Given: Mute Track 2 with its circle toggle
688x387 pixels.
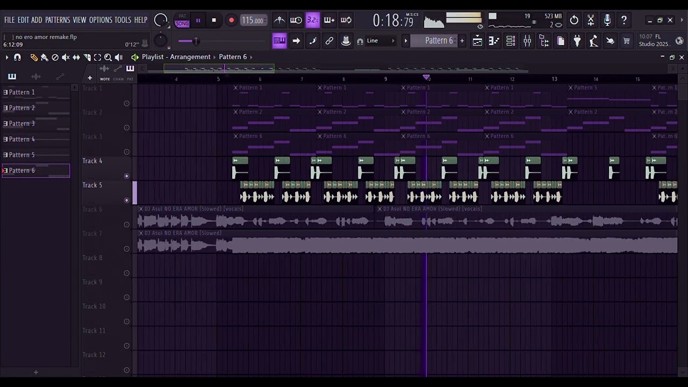Looking at the screenshot, I should tap(127, 127).
